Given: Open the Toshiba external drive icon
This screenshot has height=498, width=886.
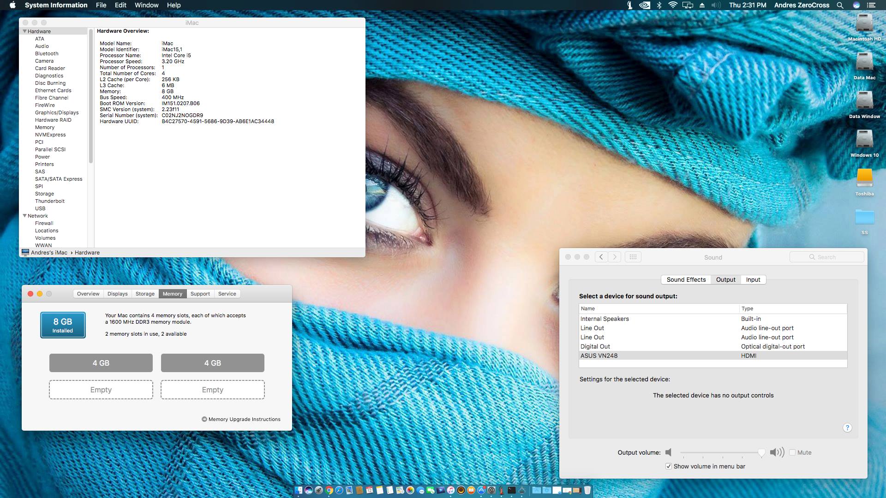Looking at the screenshot, I should [x=864, y=178].
